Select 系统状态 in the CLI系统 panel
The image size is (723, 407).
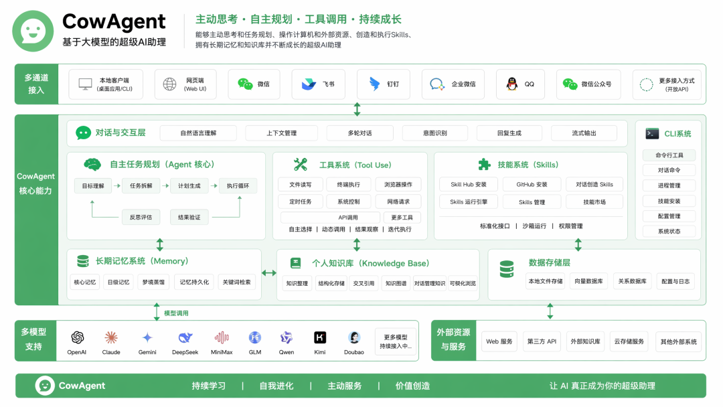[x=669, y=232]
